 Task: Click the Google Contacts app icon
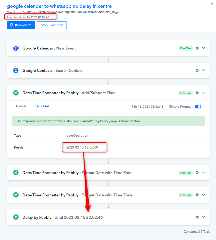click(16, 70)
